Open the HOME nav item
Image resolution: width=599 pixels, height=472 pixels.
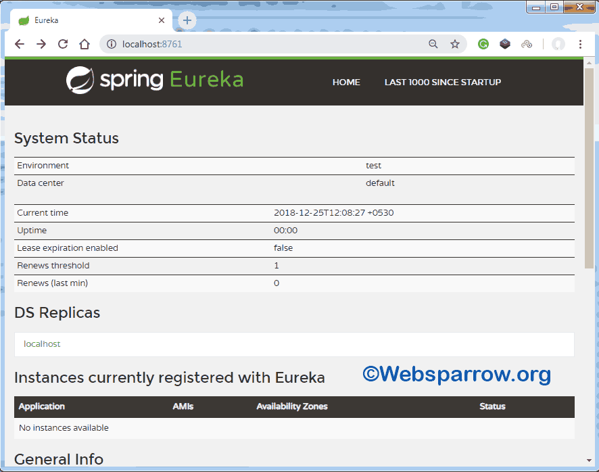pos(346,82)
